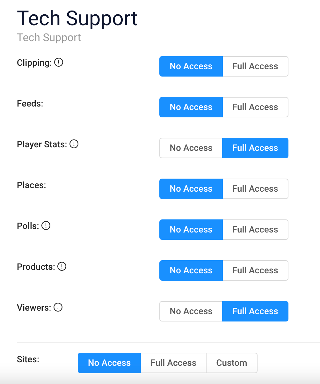
Task: Click the info icon next to Products
Action: 62,267
